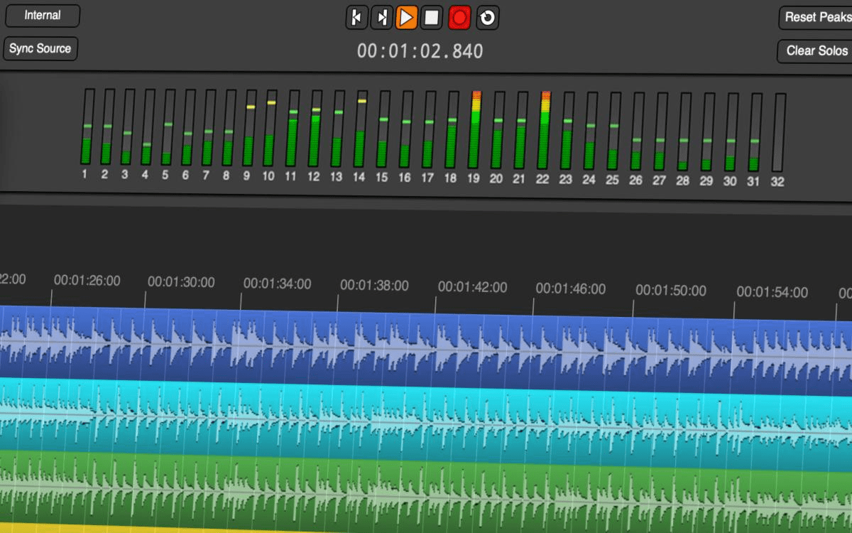Click the channel 11 level meter

click(293, 129)
